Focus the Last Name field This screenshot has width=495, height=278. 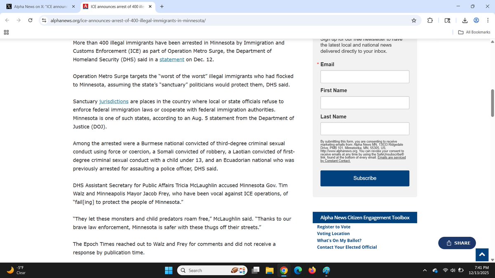[x=365, y=128]
